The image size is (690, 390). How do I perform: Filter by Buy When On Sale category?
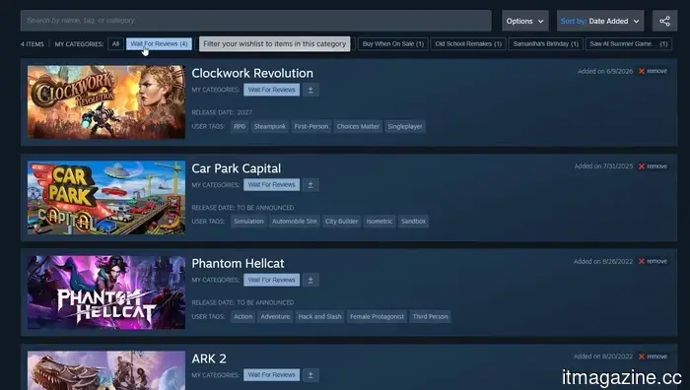(x=393, y=44)
